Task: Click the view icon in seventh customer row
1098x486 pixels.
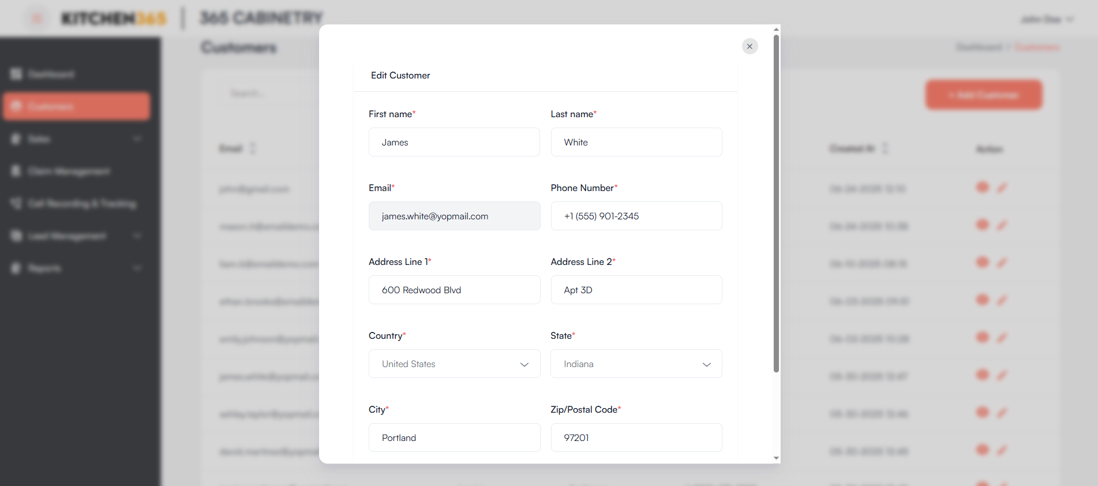Action: (983, 412)
